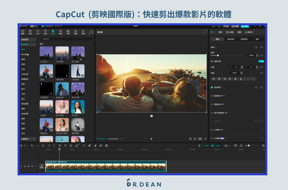Open the 濾鏡 (Filters) tool tab

[75, 32]
